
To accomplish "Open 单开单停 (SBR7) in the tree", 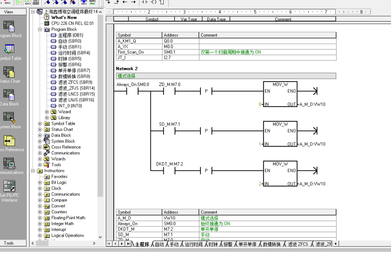I will 74,70.
